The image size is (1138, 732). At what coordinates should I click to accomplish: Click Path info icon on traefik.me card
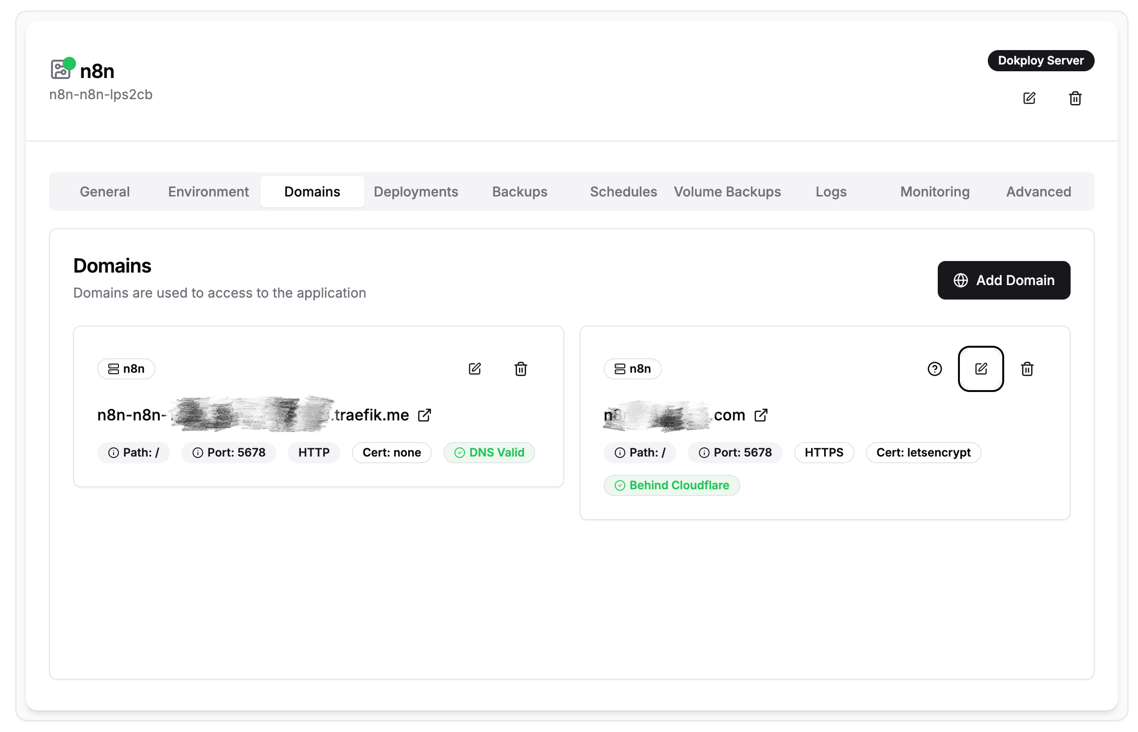pos(114,453)
